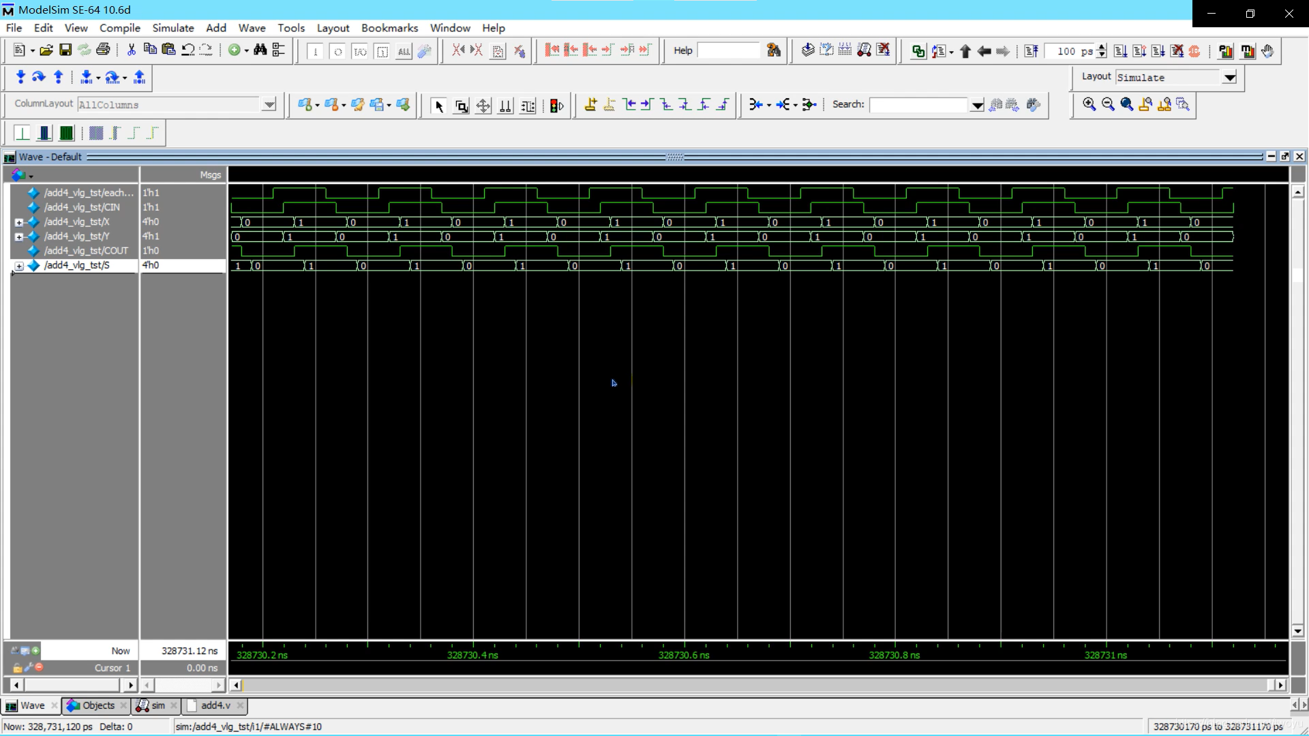
Task: Open Find with the binoculars icon
Action: click(x=260, y=50)
